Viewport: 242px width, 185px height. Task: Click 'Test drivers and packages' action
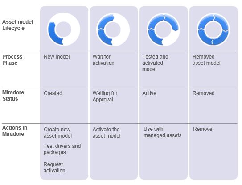62,149
